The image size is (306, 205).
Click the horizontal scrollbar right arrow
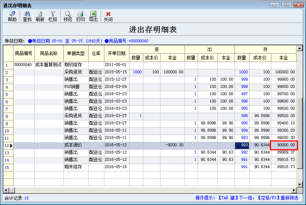294,190
